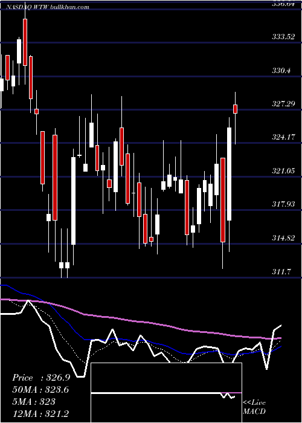Click the 311.7 price axis label

pyautogui.click(x=281, y=272)
